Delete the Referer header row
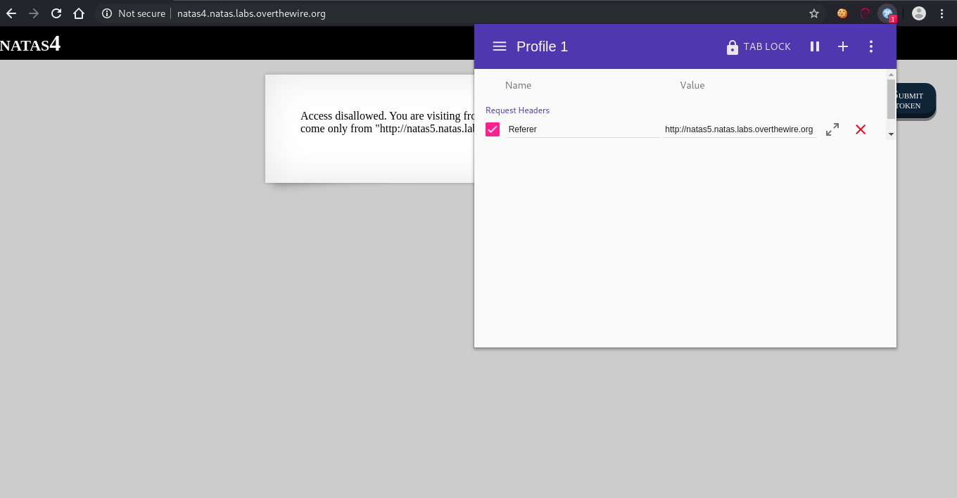This screenshot has width=957, height=498. click(x=861, y=129)
